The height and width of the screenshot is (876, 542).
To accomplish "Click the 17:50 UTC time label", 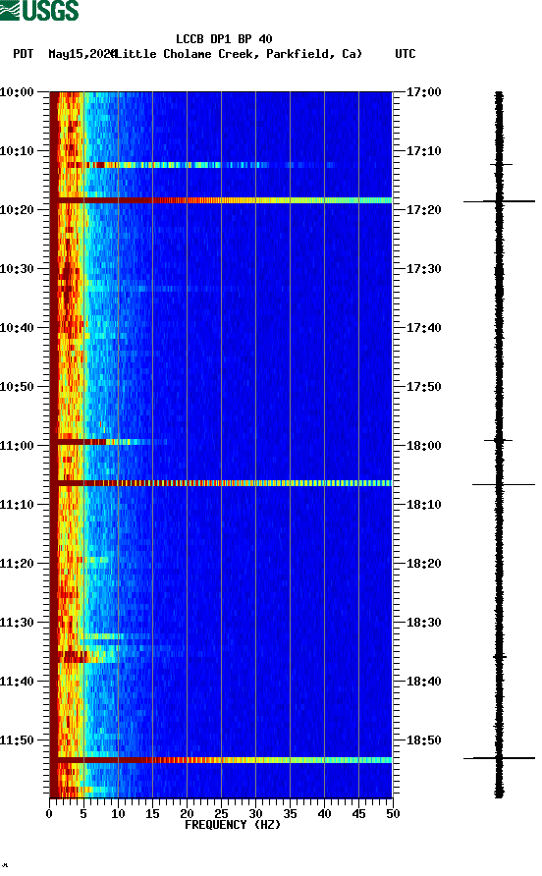I will point(423,387).
